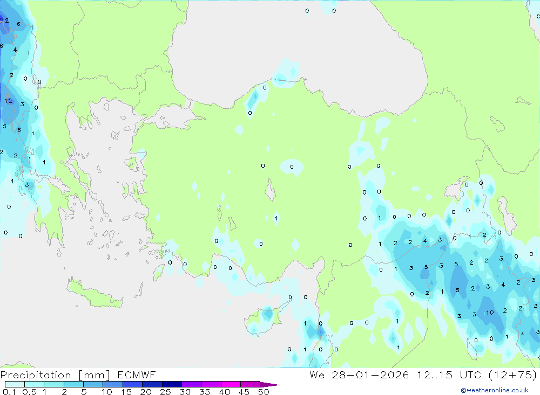This screenshot has width=540, height=395.
Task: Click the legend tick label '25'
Action: (165, 392)
